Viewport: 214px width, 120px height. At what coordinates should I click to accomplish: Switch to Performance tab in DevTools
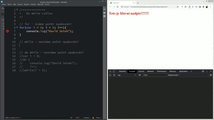coord(162,71)
